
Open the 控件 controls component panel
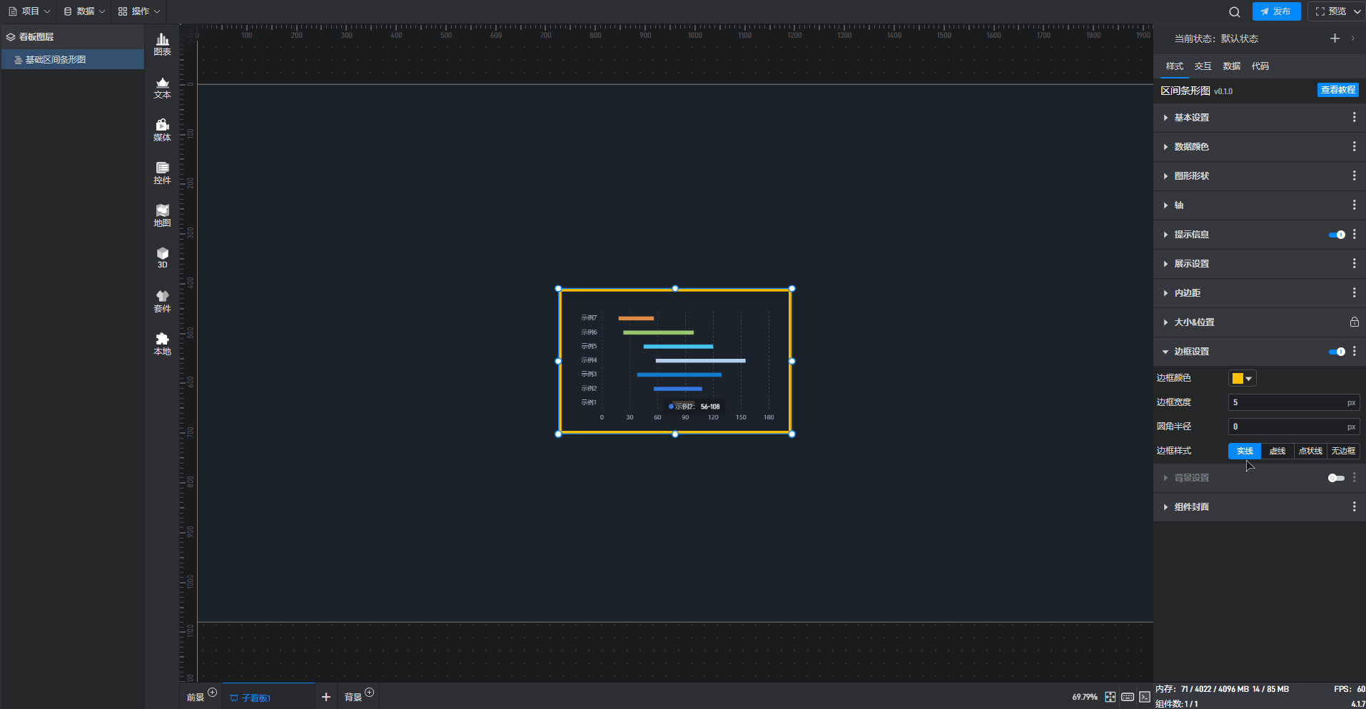tap(162, 173)
